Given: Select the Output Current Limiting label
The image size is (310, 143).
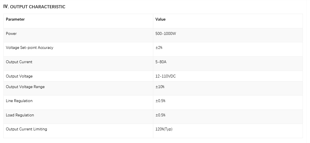Looking at the screenshot, I should point(26,129).
